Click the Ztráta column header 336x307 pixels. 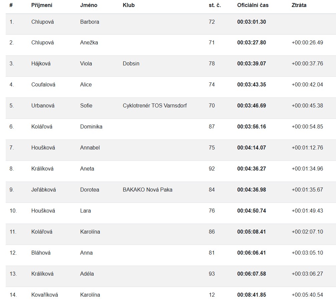[299, 5]
